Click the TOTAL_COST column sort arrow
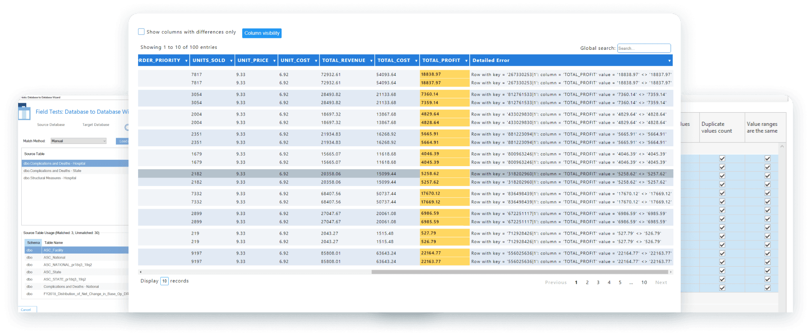This screenshot has width=811, height=335. pos(416,61)
